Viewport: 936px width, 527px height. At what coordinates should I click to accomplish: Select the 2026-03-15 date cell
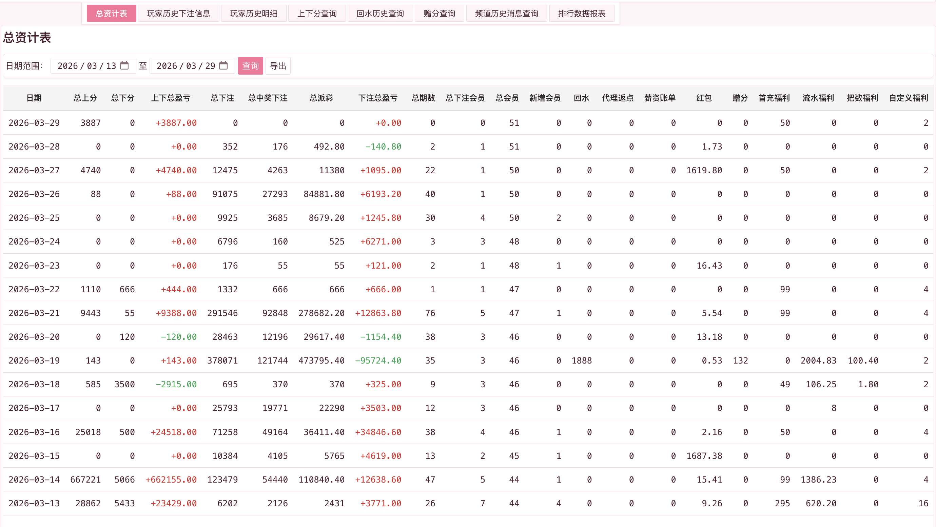click(34, 456)
